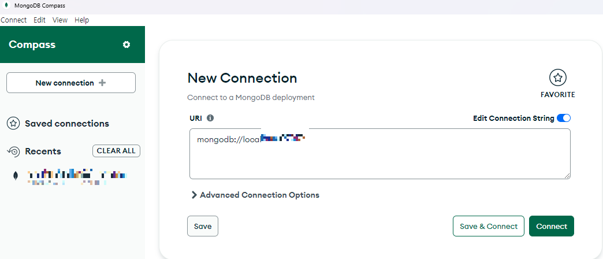Click inside the URI connection string field

pyautogui.click(x=379, y=159)
